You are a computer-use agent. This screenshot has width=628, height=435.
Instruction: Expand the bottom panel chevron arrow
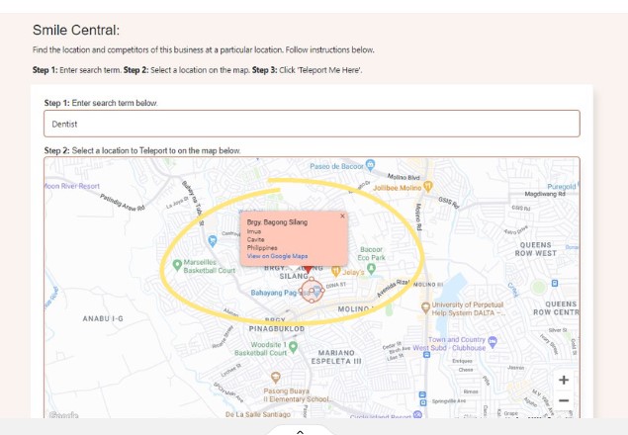pyautogui.click(x=300, y=432)
